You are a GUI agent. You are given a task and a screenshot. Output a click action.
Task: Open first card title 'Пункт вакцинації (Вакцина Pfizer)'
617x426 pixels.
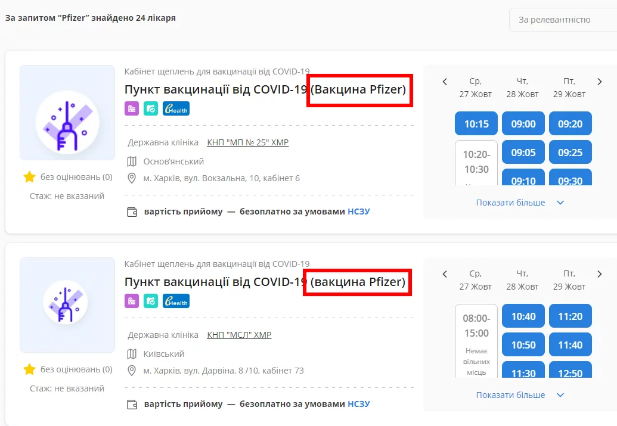click(265, 90)
